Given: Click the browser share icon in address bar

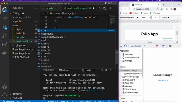Looking at the screenshot, I should point(158,9).
